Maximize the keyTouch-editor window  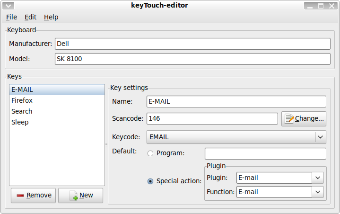point(320,6)
